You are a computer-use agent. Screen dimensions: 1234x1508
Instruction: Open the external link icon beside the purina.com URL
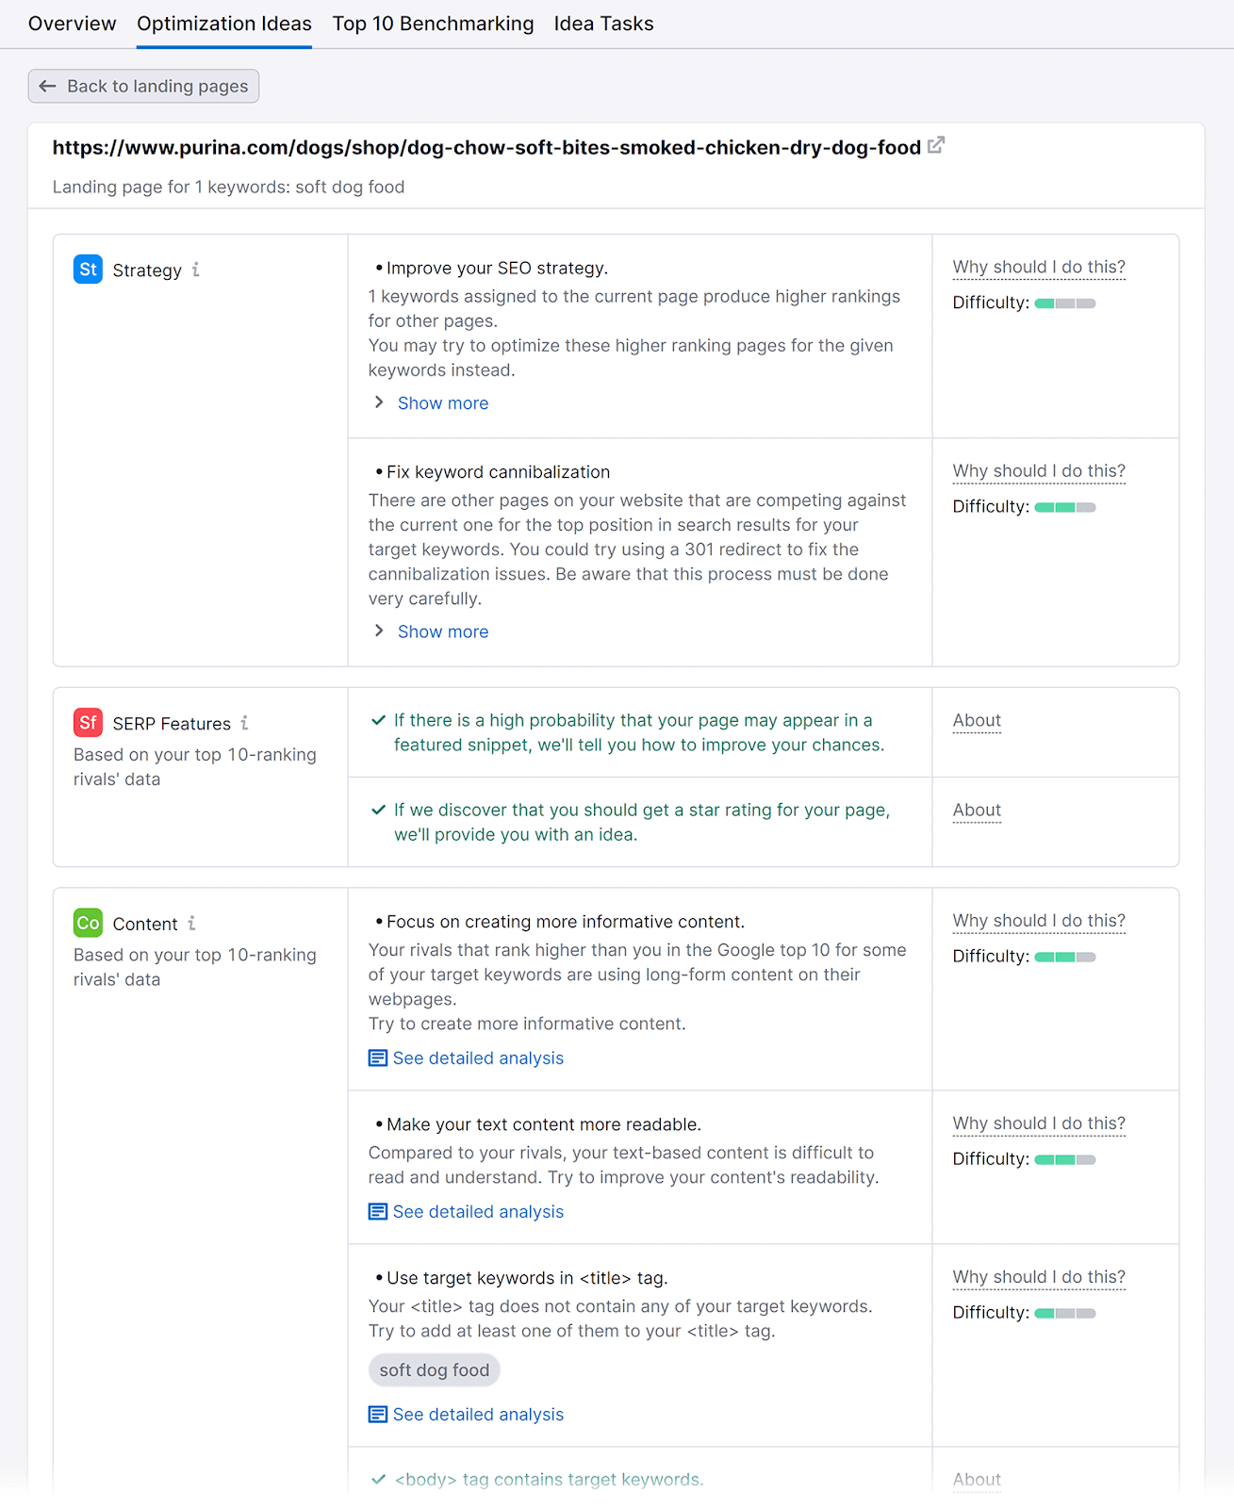(936, 146)
